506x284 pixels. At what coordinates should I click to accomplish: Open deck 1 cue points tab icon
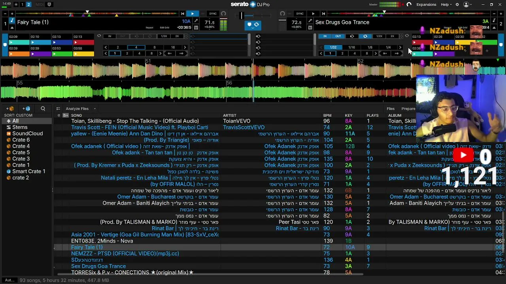click(x=5, y=45)
